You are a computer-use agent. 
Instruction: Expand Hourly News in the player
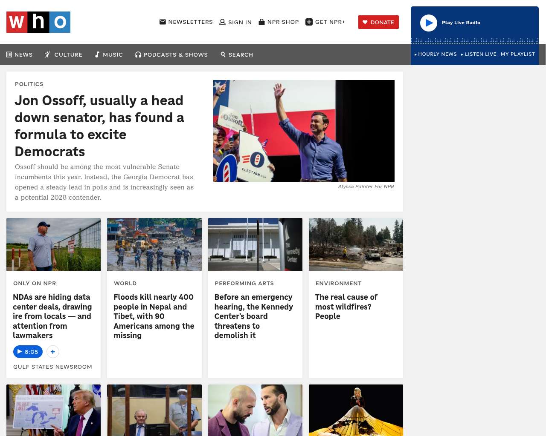pyautogui.click(x=436, y=54)
